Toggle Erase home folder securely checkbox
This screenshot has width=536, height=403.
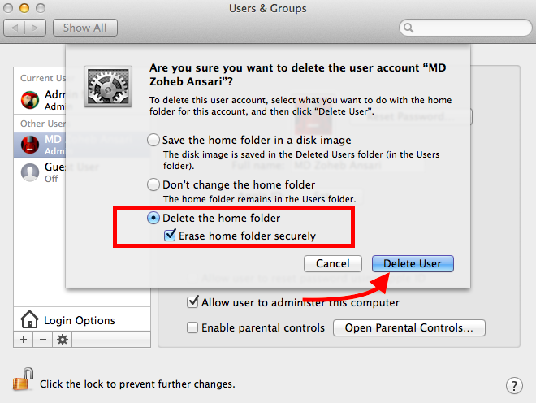(x=171, y=236)
